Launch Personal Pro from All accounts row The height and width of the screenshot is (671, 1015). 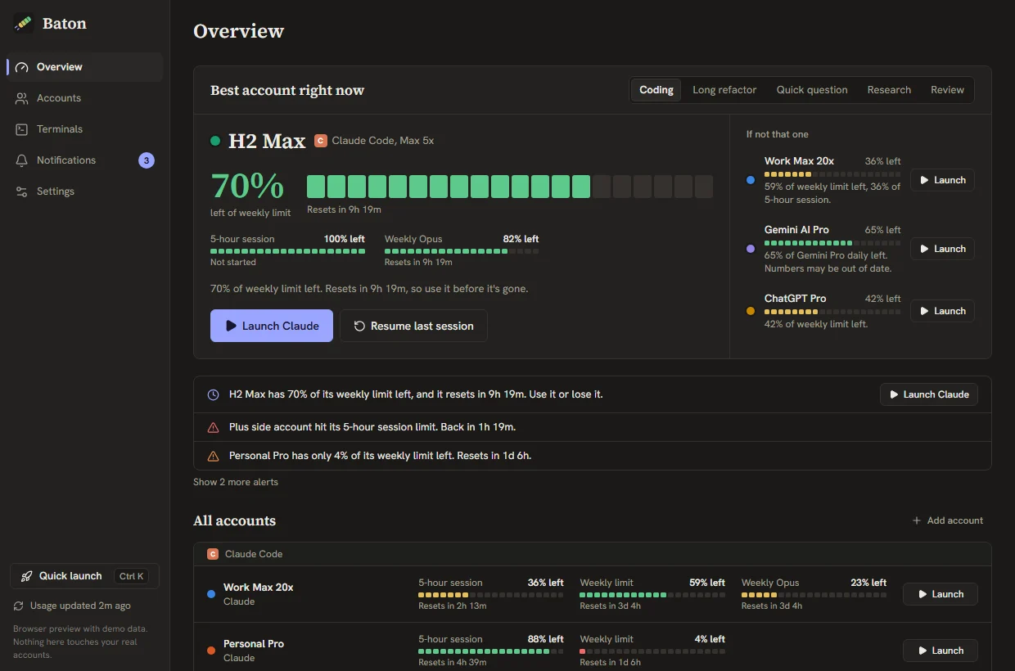(941, 651)
